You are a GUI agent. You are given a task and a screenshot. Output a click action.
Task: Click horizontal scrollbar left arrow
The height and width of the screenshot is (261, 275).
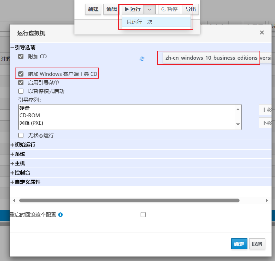[x=14, y=200]
